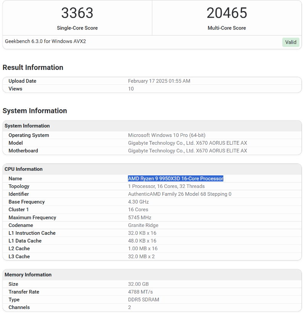The height and width of the screenshot is (314, 305).
Task: Click the 20465 multi-core score number
Action: (x=227, y=13)
